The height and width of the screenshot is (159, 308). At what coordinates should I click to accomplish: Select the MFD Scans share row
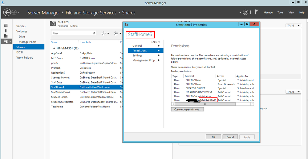coord(87,58)
